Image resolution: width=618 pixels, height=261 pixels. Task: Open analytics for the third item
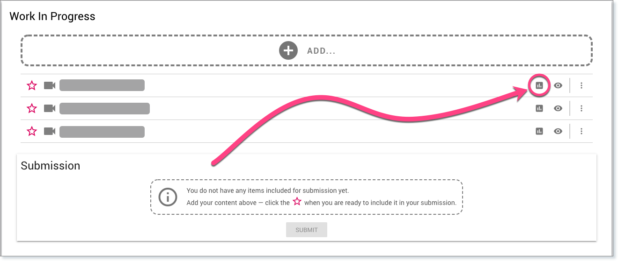(539, 131)
